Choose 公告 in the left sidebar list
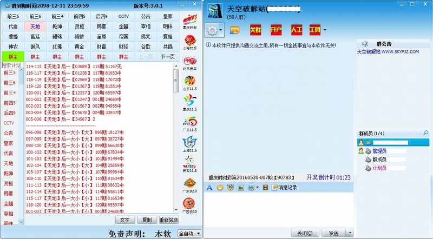The height and width of the screenshot is (239, 433). [x=9, y=133]
